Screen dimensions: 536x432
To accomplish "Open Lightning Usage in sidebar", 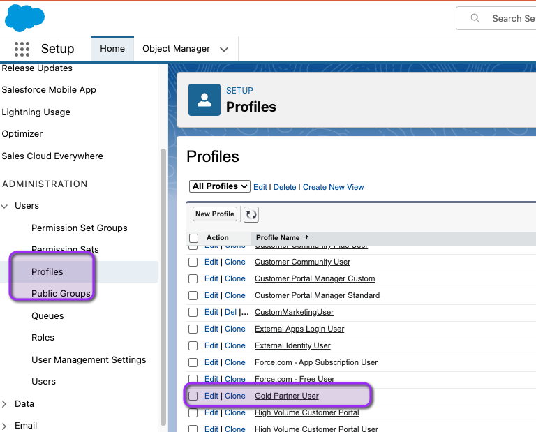I will click(x=36, y=112).
